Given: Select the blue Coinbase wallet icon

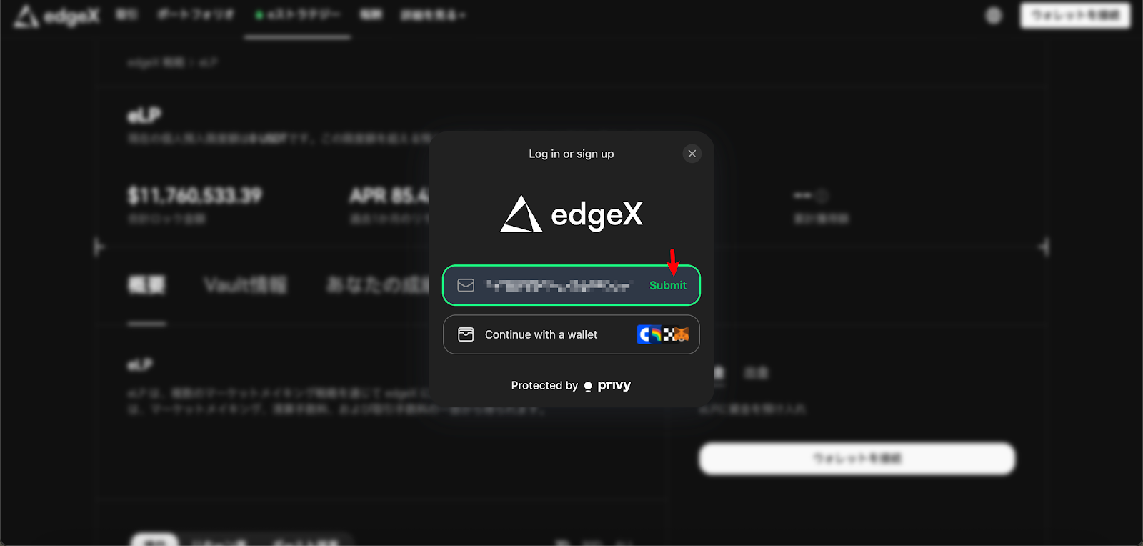Looking at the screenshot, I should coord(644,334).
